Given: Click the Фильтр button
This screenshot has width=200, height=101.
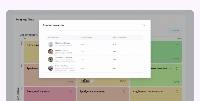Looking at the screenshot, I should 175,31.
